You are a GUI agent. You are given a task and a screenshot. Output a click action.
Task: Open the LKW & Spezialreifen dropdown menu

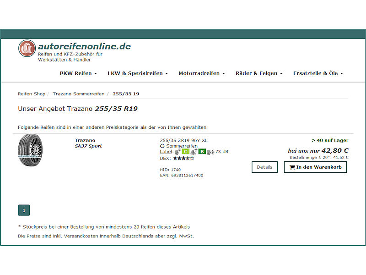point(138,73)
